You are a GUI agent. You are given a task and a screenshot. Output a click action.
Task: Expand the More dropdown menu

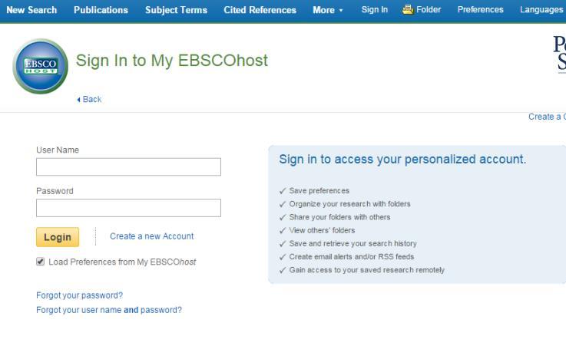(x=328, y=10)
